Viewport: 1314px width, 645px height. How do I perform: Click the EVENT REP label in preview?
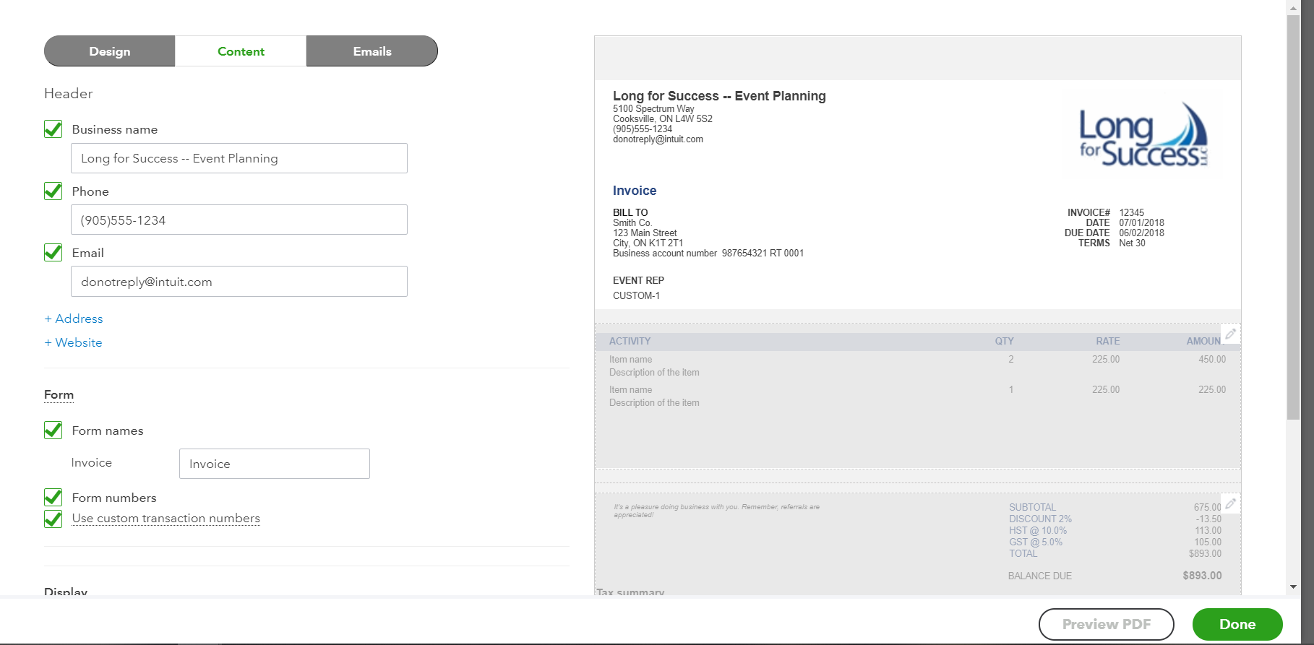coord(638,280)
